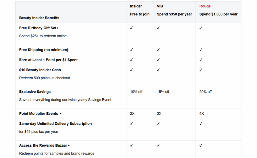Expand arrow beside Point Multiplier Events
The image size is (257, 158).
pyautogui.click(x=61, y=114)
